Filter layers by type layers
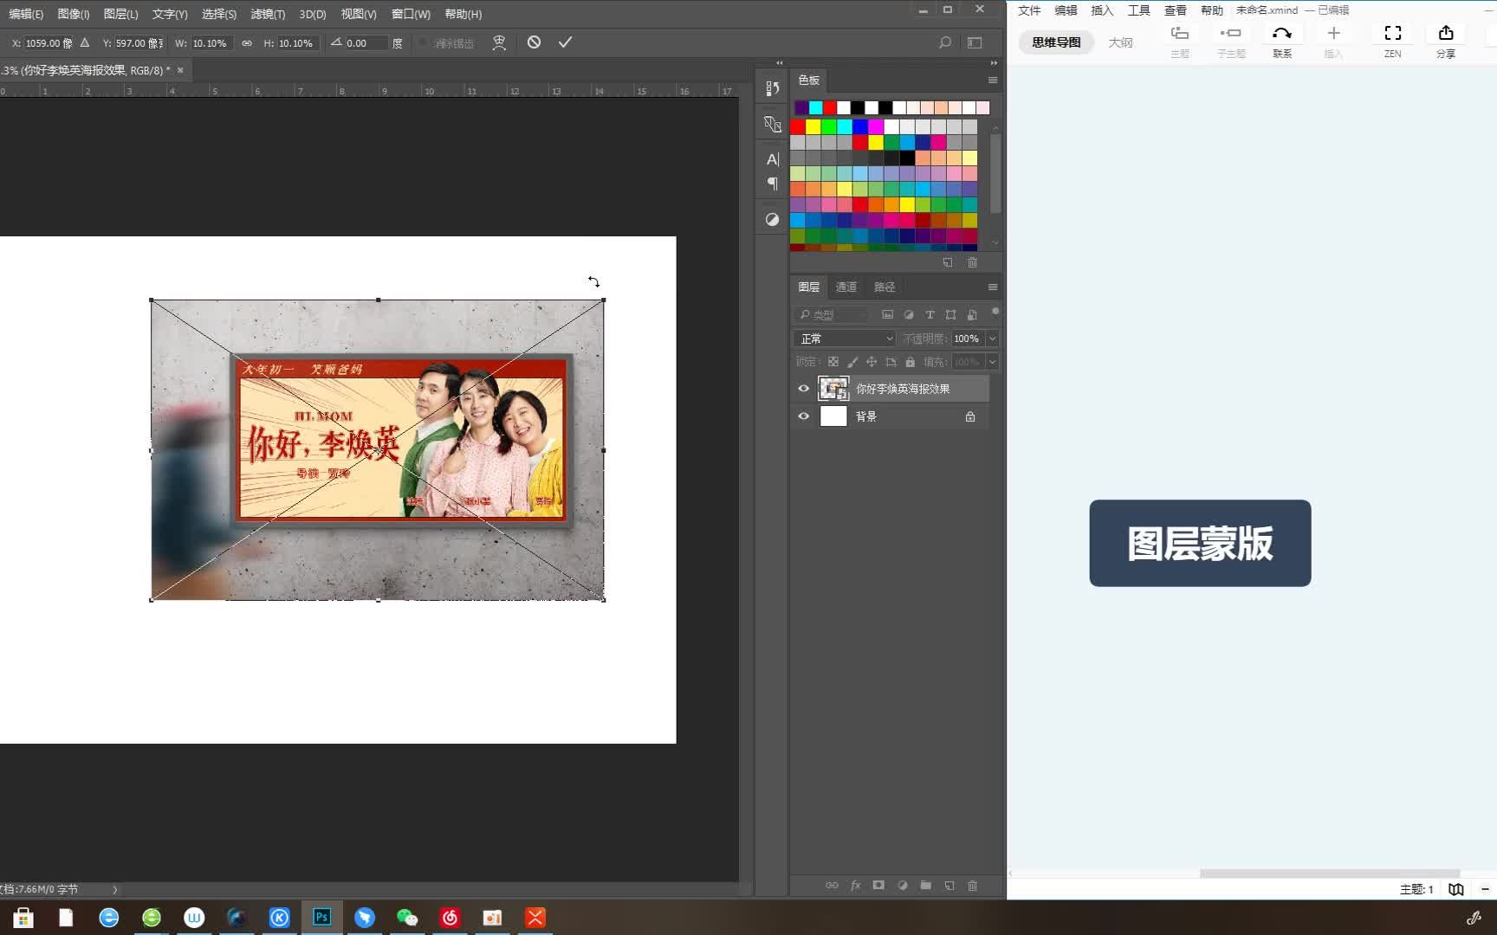1497x935 pixels. (x=930, y=314)
